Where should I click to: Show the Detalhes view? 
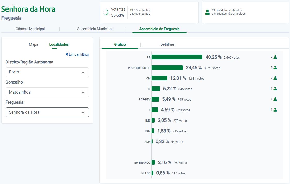[x=167, y=44]
